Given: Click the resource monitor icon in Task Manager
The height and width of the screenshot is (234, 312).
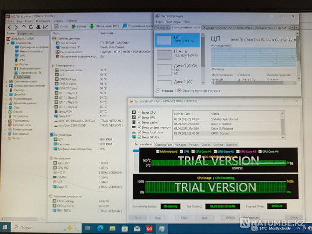Looking at the screenshot, I should tap(179, 90).
